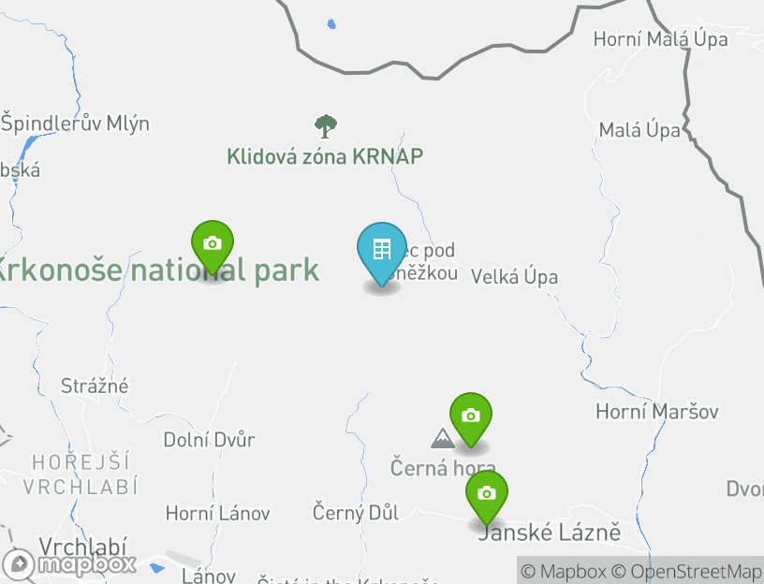Click the Horní Maršov town label

657,412
